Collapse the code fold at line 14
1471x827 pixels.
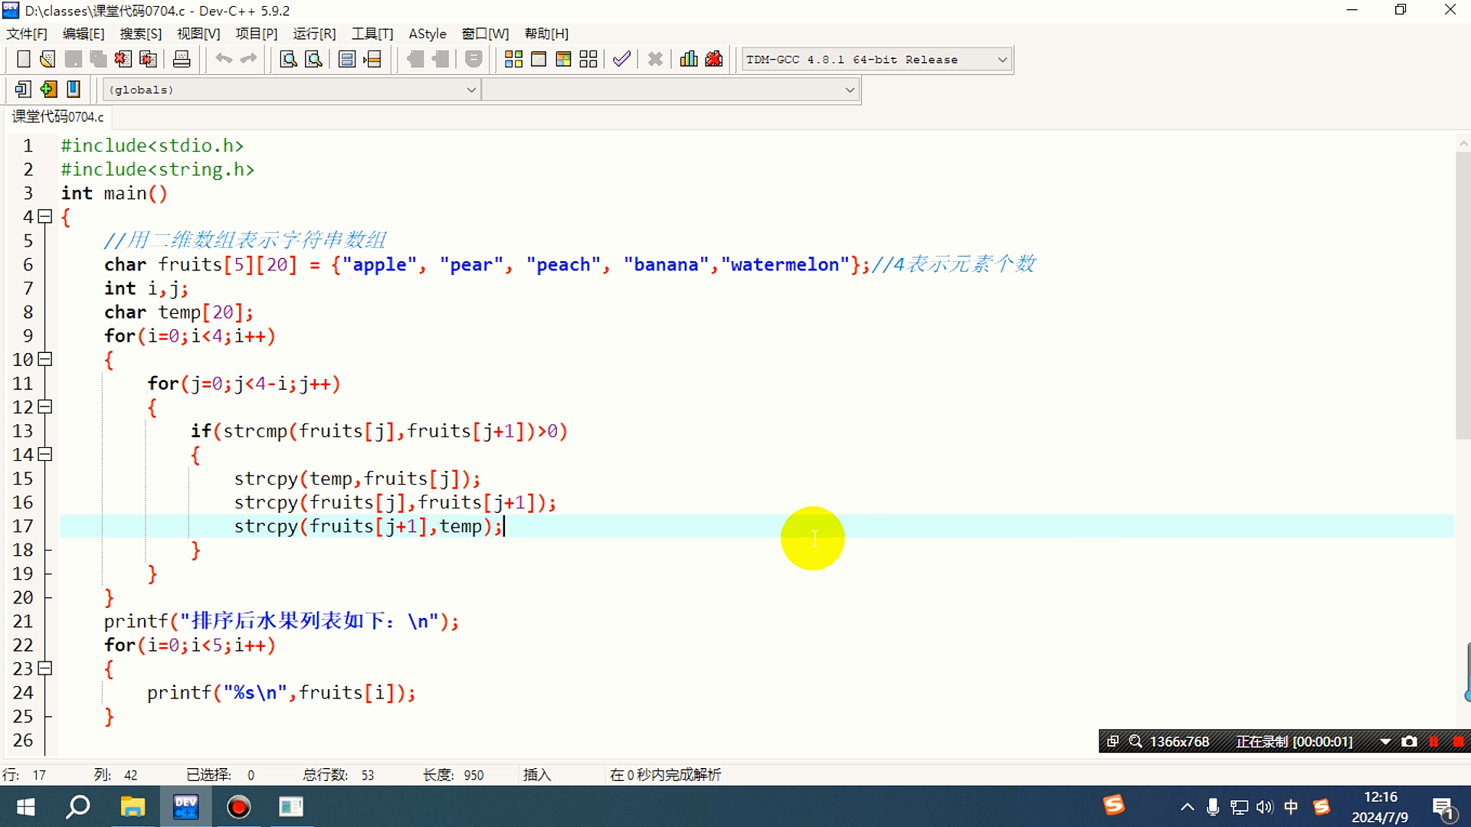click(x=45, y=454)
